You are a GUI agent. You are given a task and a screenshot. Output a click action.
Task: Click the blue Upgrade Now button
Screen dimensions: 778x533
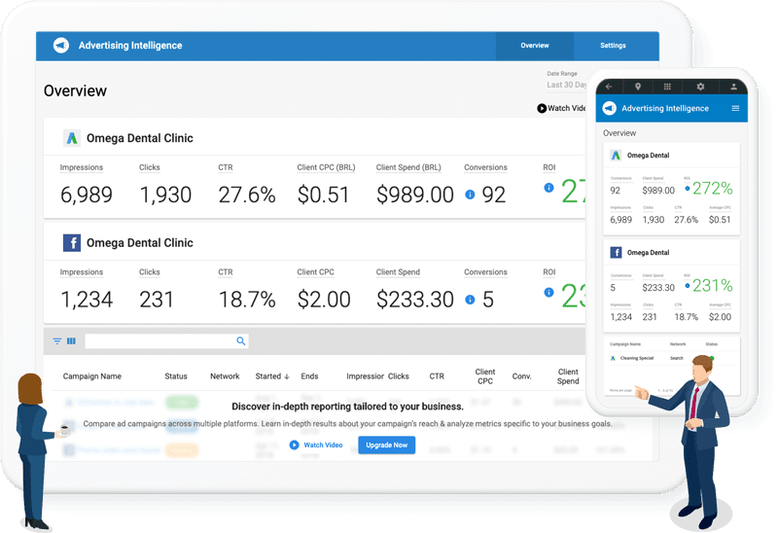(387, 444)
